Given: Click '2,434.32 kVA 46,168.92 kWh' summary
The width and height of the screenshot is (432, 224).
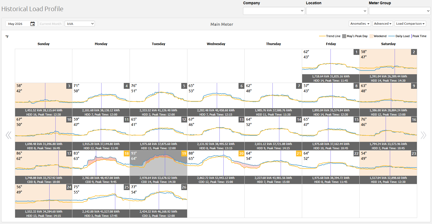Looking at the screenshot, I should coord(158,212).
